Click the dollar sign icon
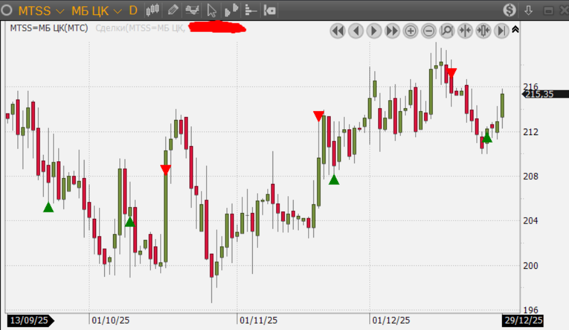Viewport: 569px width, 330px height. pyautogui.click(x=510, y=10)
